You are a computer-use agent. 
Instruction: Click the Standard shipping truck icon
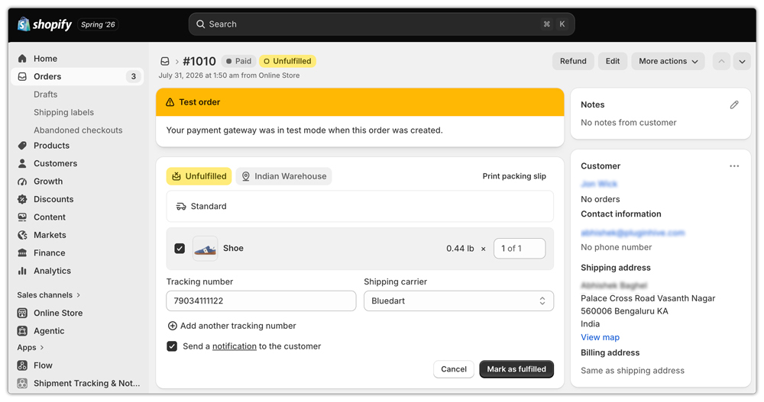click(x=181, y=207)
